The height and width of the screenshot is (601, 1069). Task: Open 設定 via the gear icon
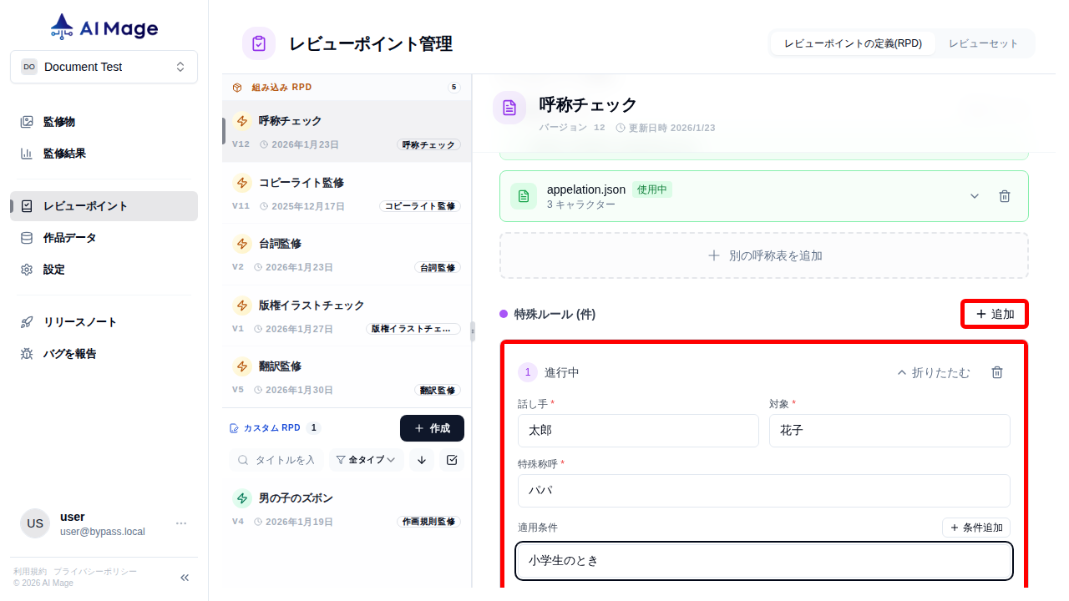(52, 269)
